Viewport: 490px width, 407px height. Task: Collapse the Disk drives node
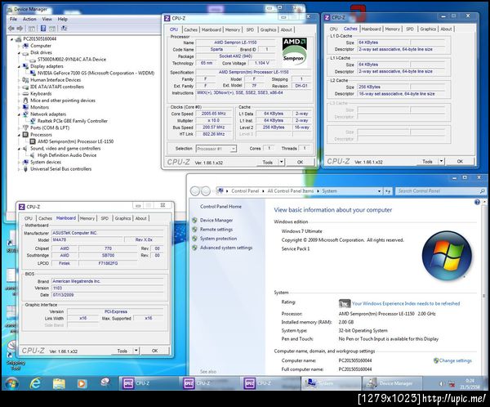(x=19, y=53)
